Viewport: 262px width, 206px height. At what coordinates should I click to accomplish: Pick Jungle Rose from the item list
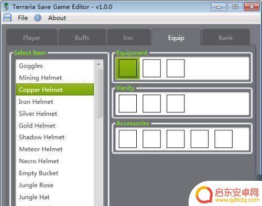point(54,185)
